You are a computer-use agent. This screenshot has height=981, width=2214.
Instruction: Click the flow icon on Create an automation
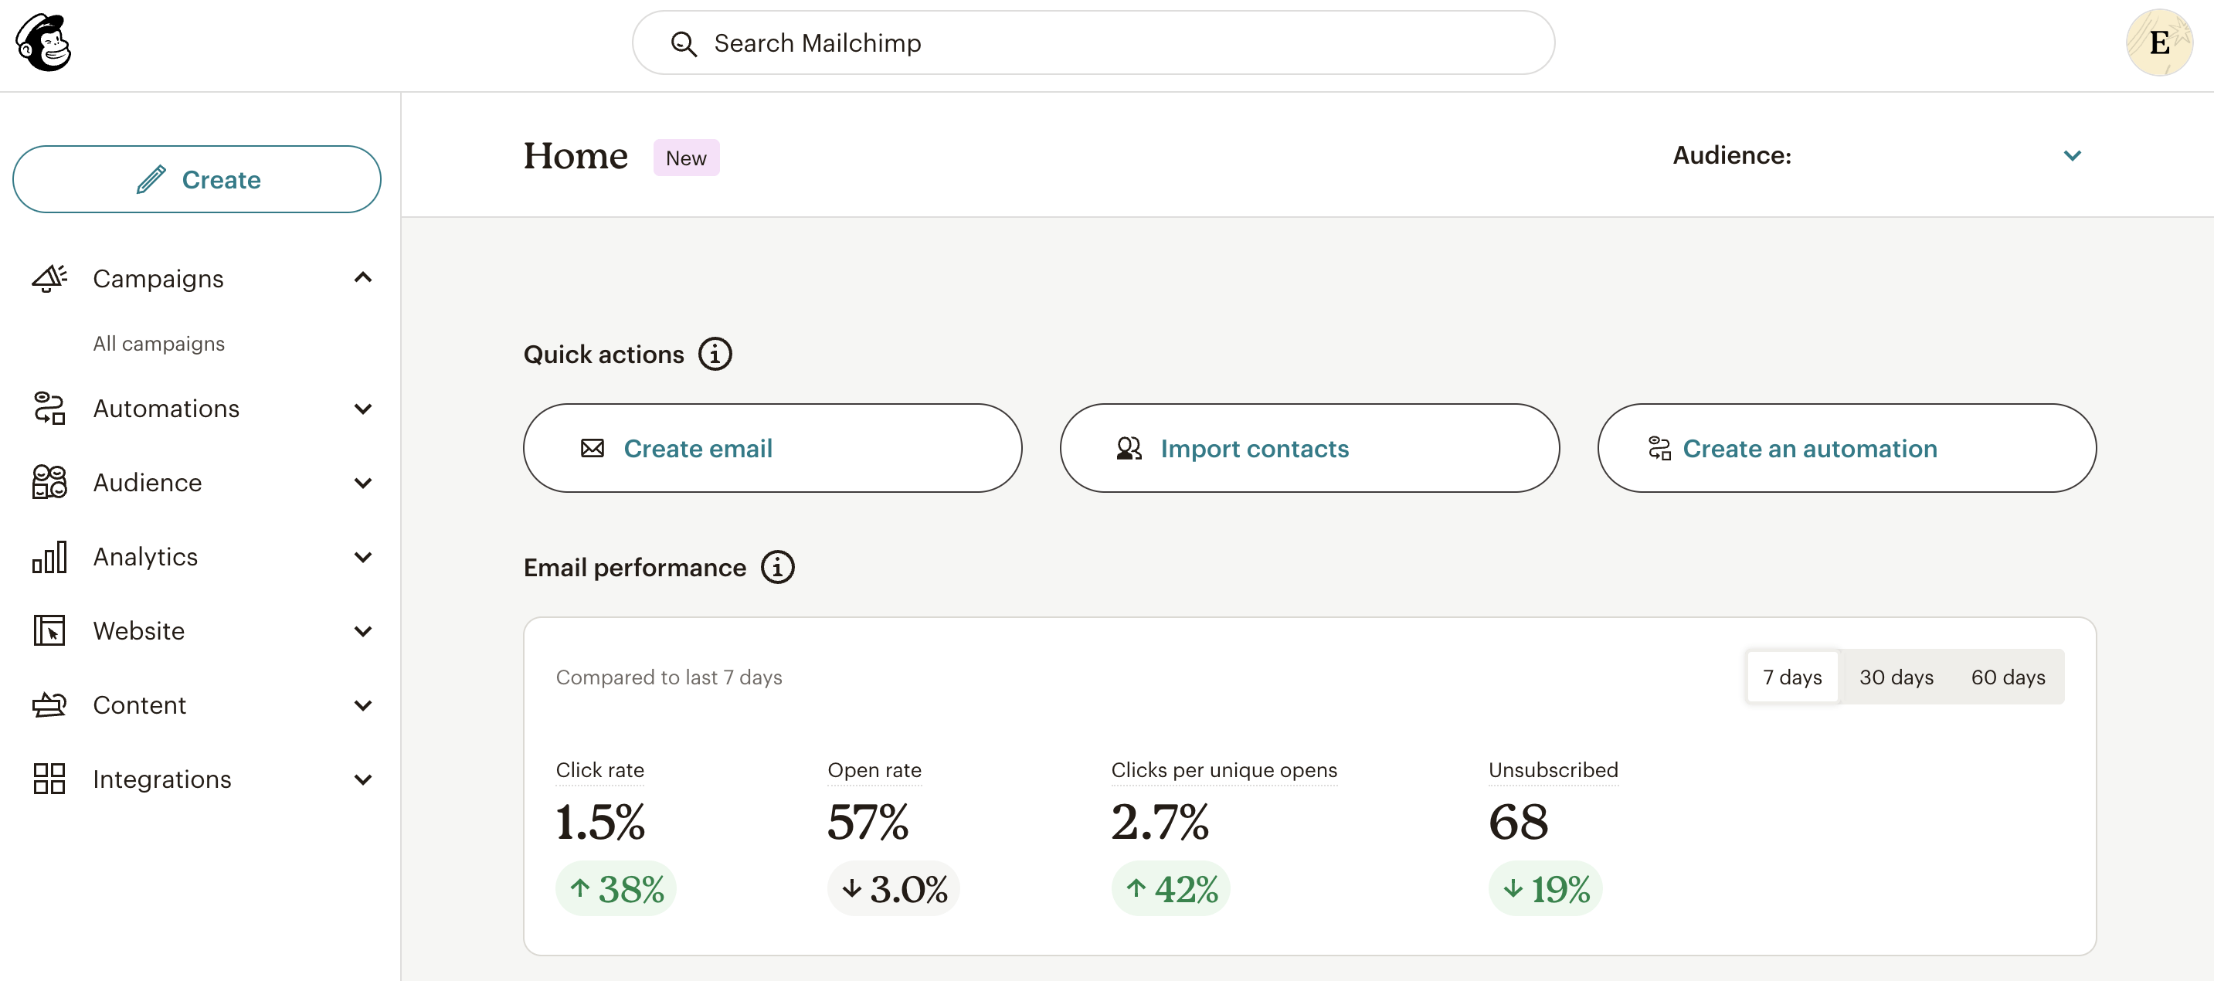tap(1659, 448)
